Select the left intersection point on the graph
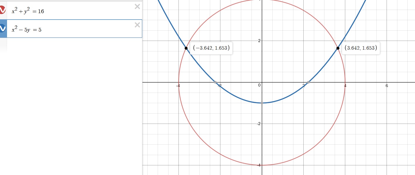Viewport: 415px width, 175px height. [186, 48]
